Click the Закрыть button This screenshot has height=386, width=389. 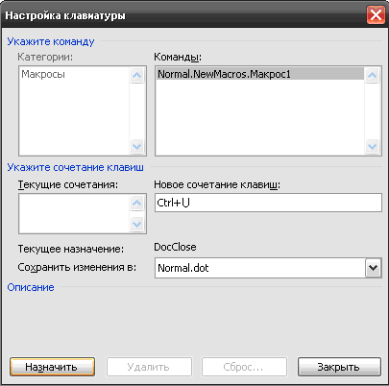click(339, 367)
